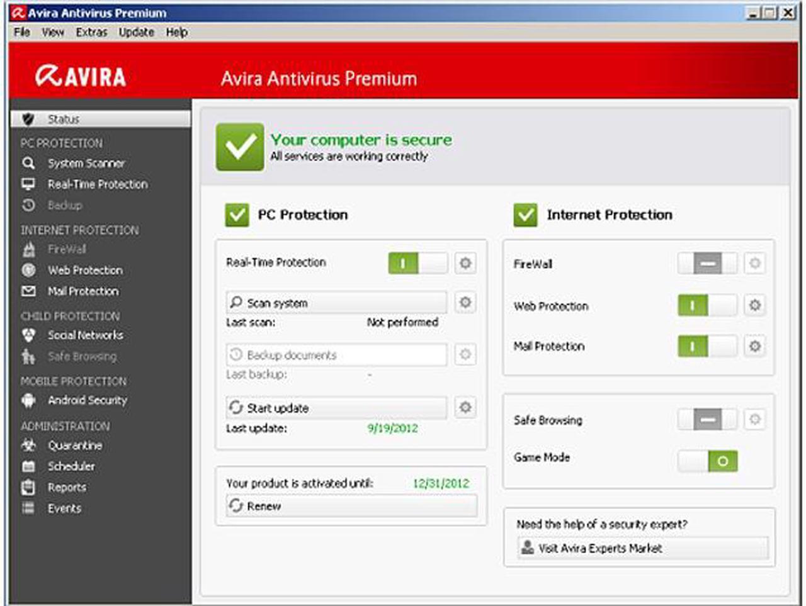Open Web Protection settings gear
Screen dimensions: 806x606
[x=754, y=306]
